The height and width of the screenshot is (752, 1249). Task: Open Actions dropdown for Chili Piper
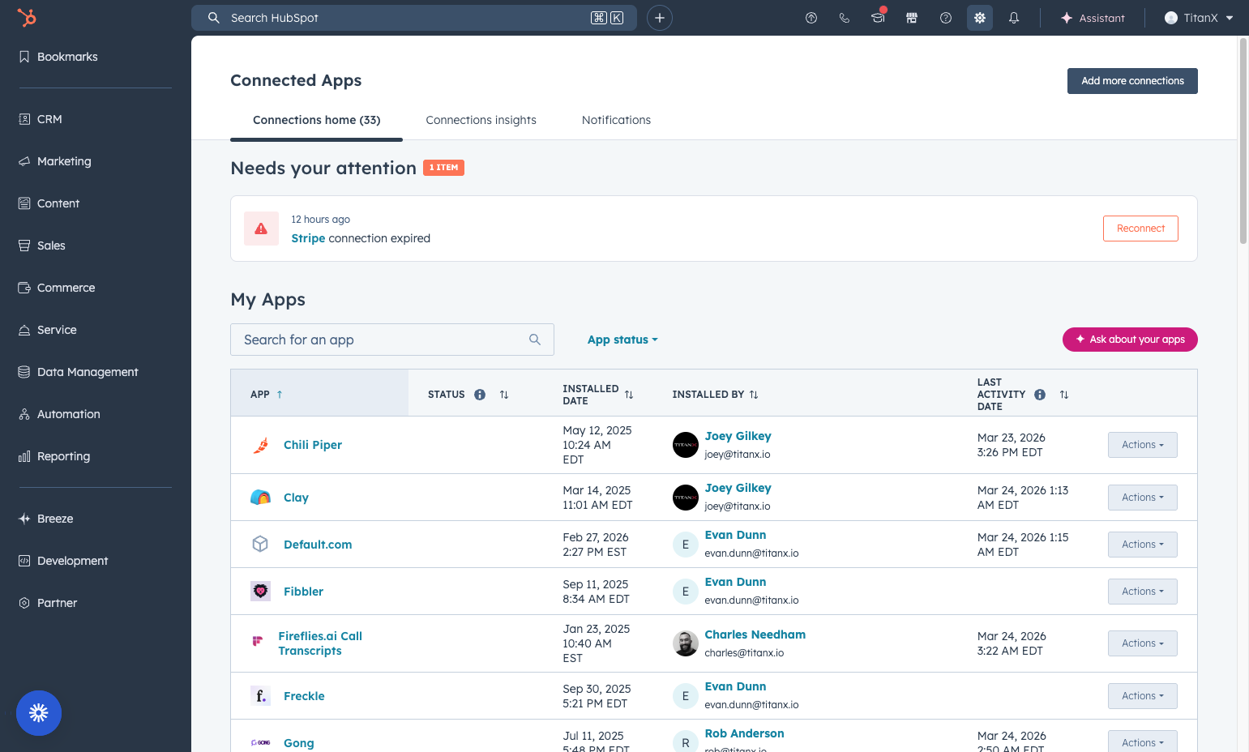pos(1143,445)
